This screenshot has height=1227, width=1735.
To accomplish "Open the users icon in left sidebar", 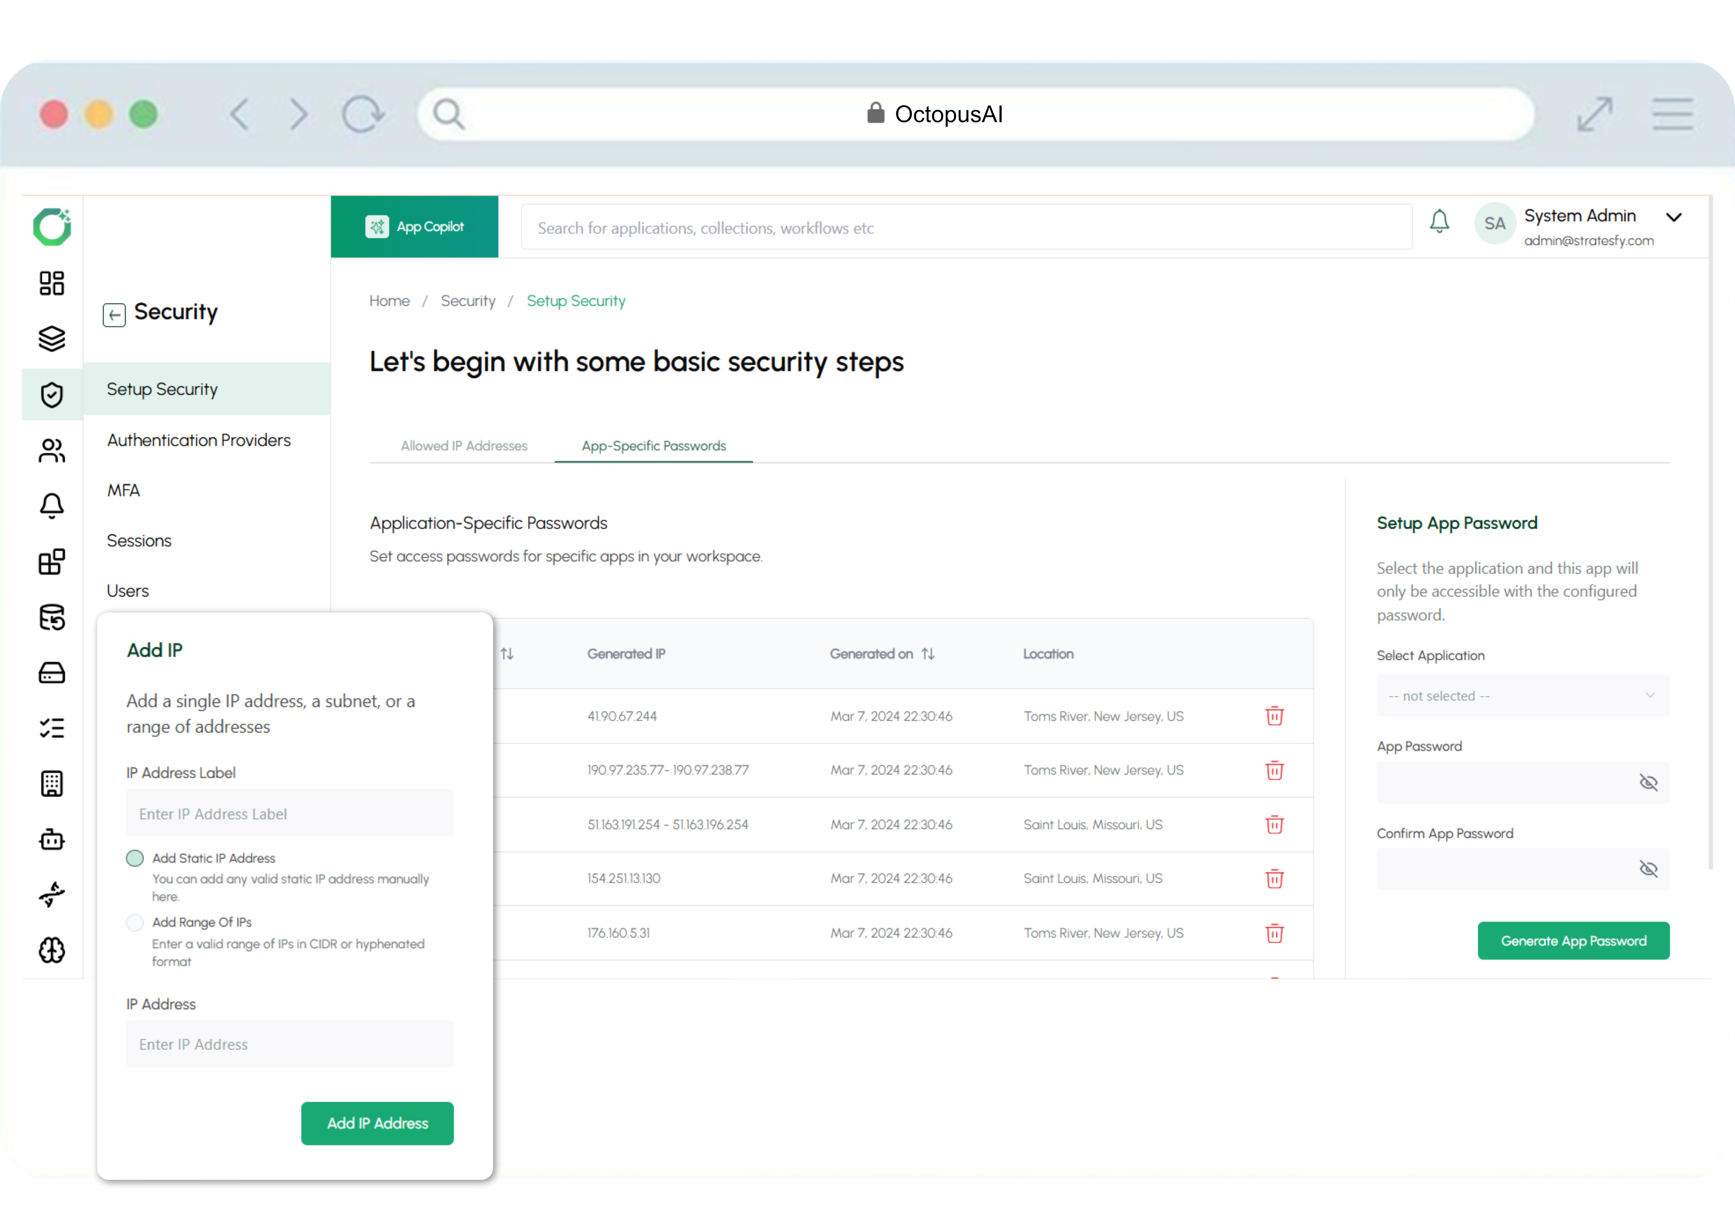I will 51,451.
